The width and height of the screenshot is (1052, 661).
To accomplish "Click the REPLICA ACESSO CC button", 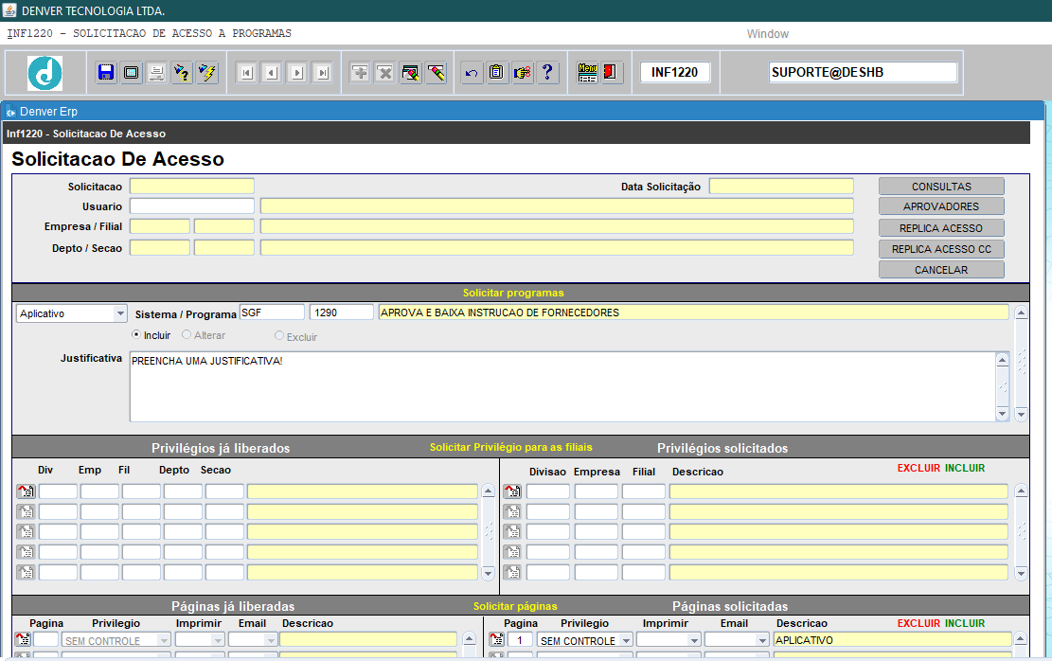I will click(x=941, y=249).
